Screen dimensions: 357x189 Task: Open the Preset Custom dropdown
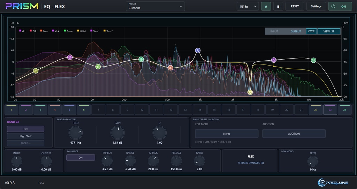pyautogui.click(x=155, y=6)
